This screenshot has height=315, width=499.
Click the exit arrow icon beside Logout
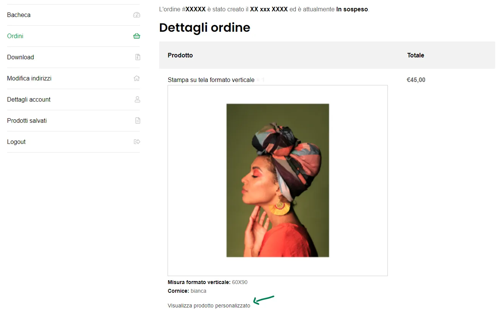137,142
